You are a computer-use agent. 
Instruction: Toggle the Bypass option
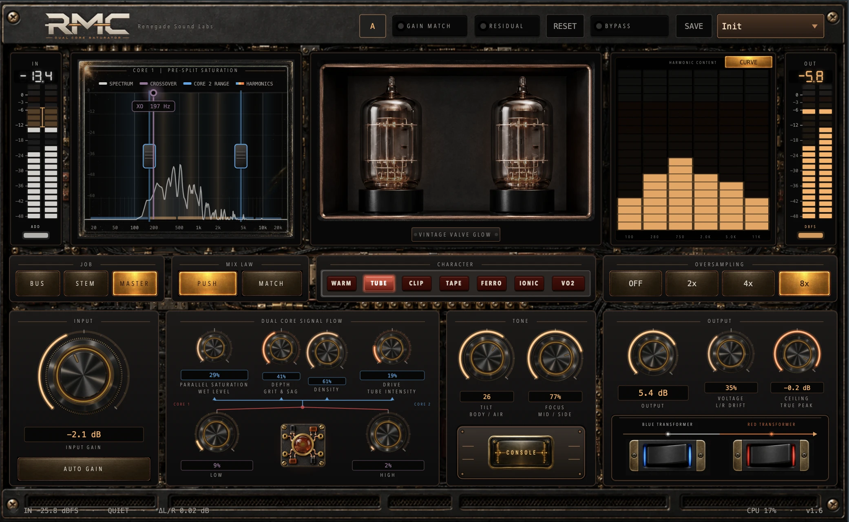pyautogui.click(x=629, y=26)
